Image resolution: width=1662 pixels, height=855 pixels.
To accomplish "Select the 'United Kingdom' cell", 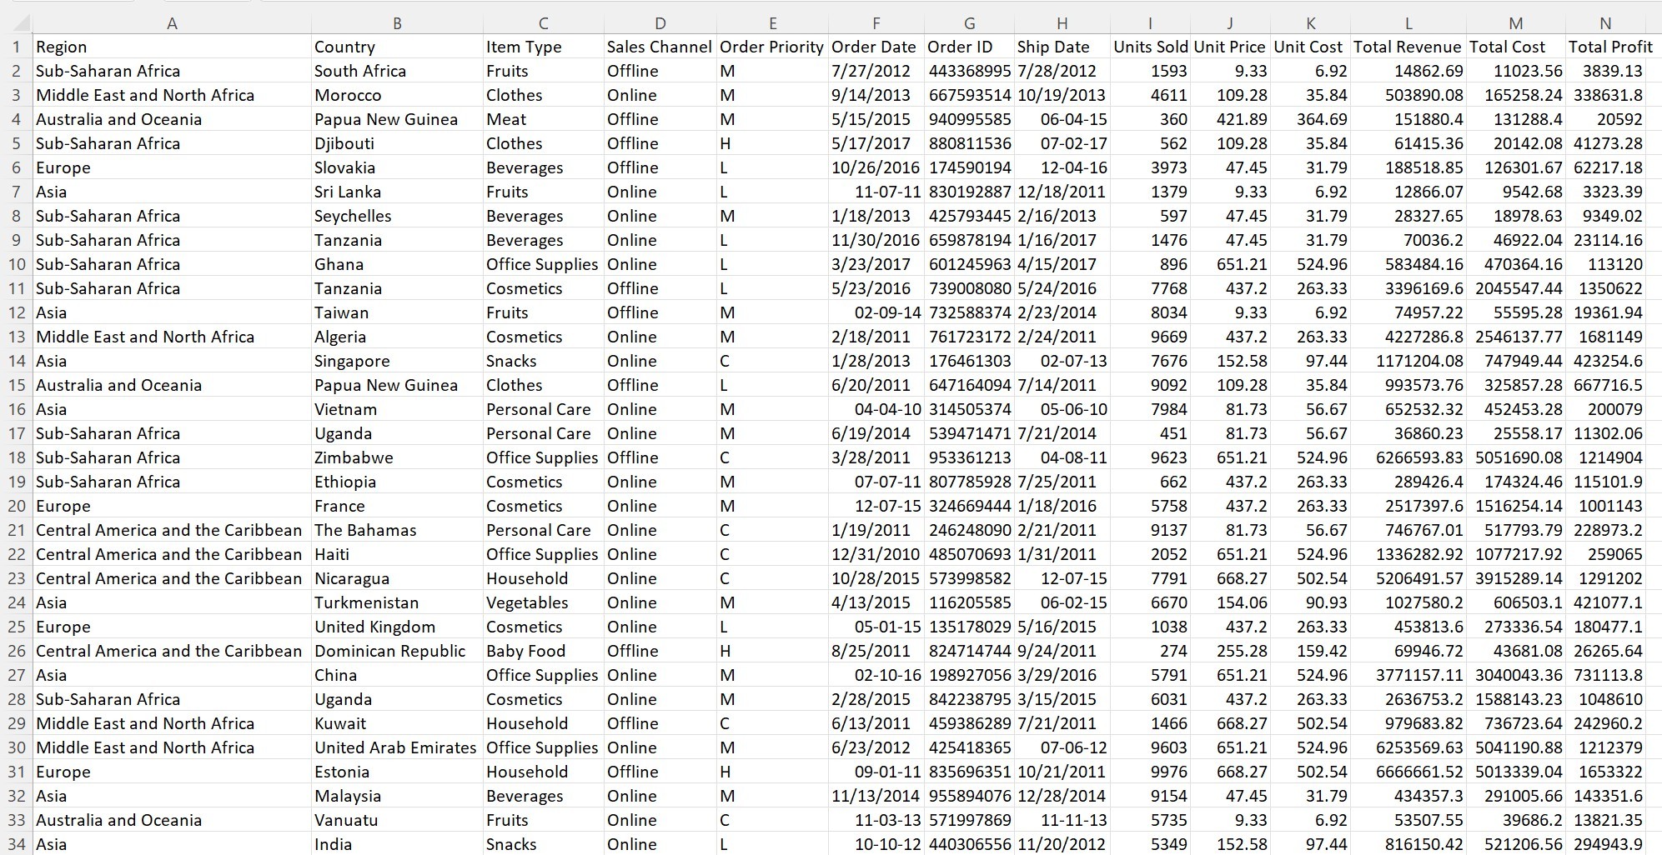I will 397,627.
